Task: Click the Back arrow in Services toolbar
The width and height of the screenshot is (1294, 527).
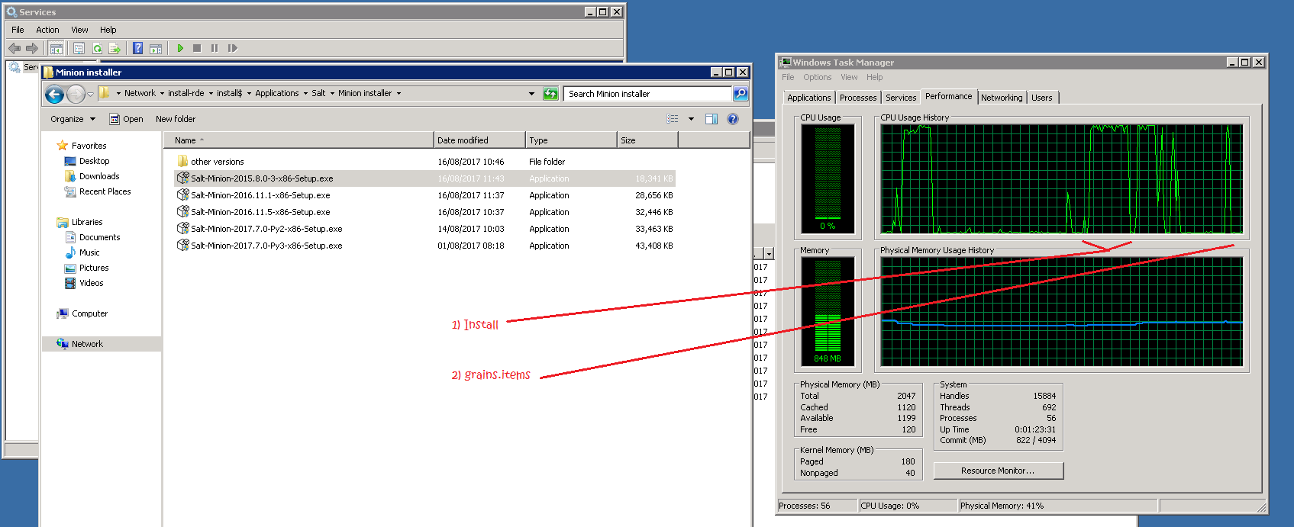Action: tap(15, 48)
